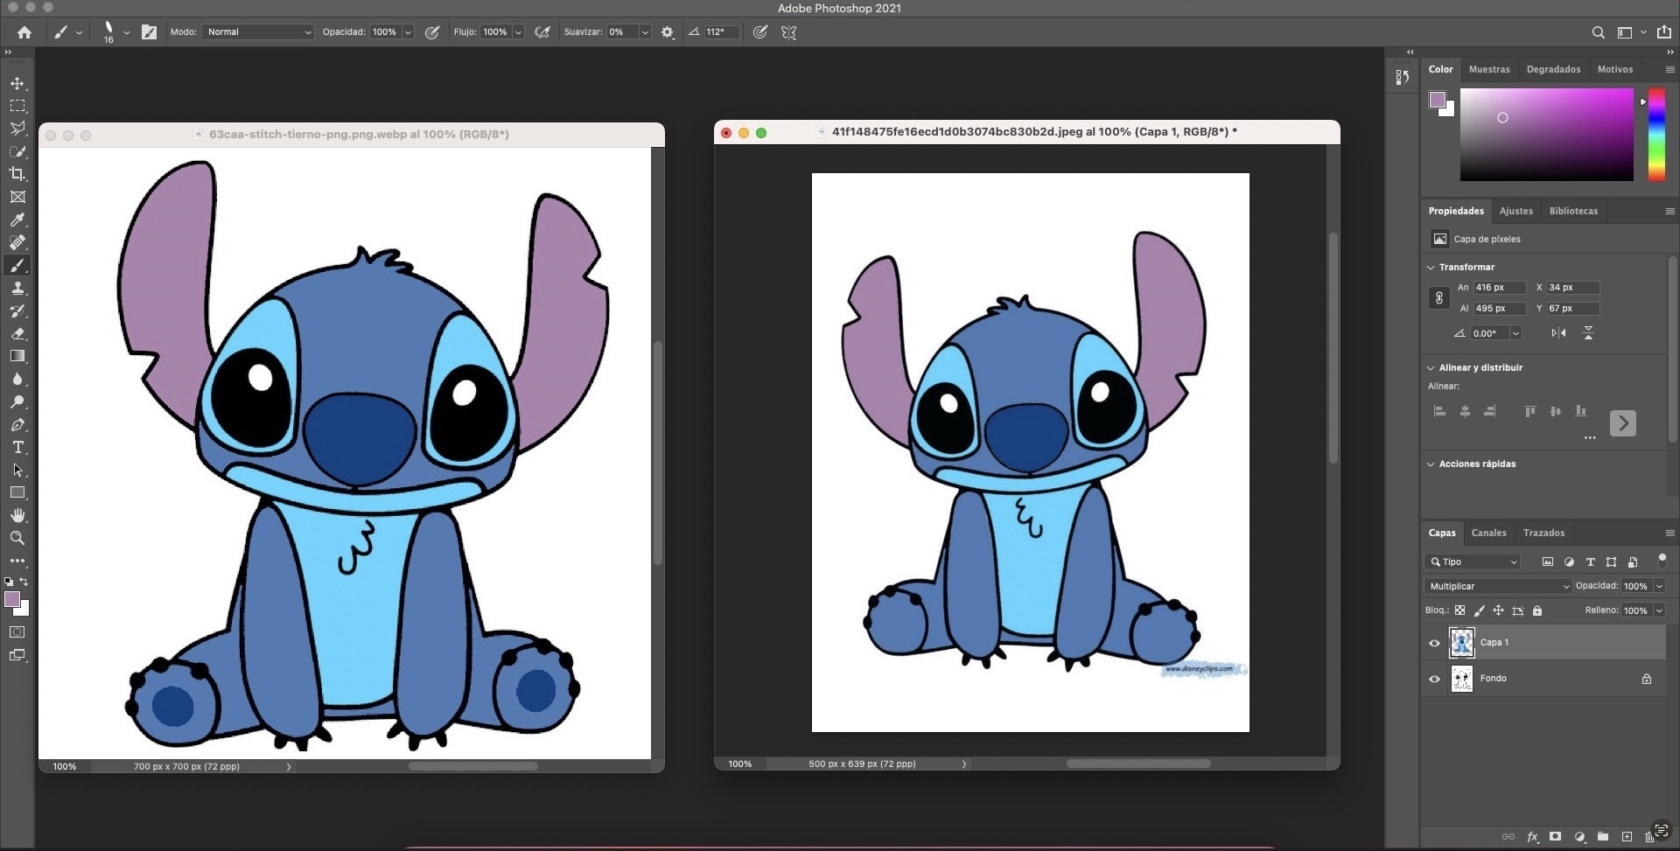Click the Home icon in options bar
The height and width of the screenshot is (851, 1680).
[x=24, y=32]
